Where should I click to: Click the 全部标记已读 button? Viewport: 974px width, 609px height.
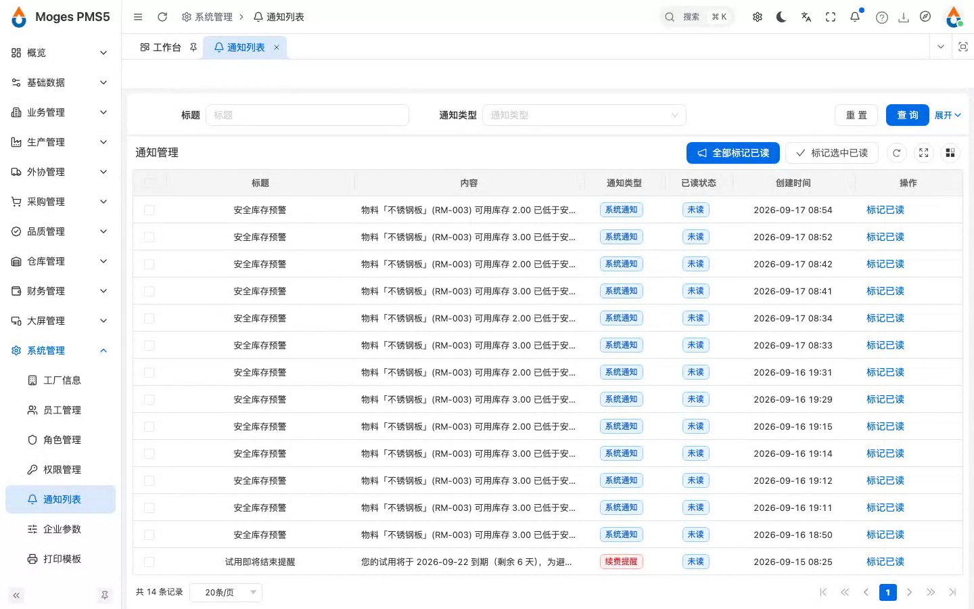(x=733, y=153)
